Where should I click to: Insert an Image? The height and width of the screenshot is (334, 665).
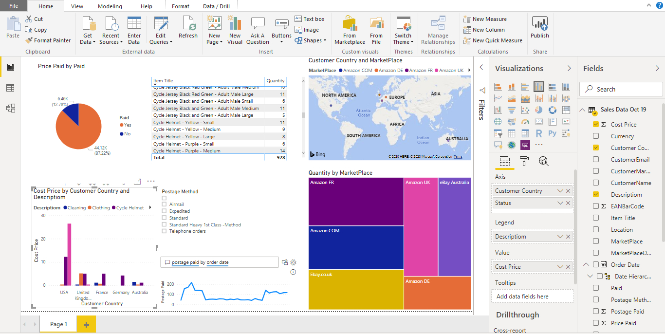(x=307, y=30)
